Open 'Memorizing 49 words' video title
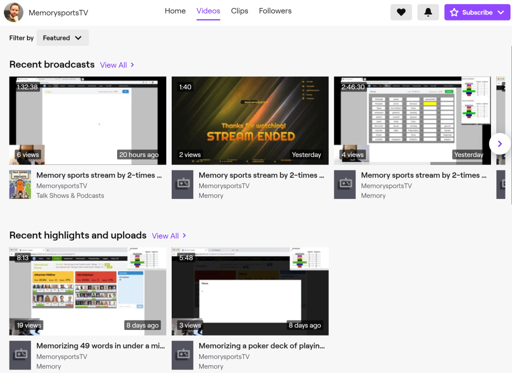The width and height of the screenshot is (512, 373). pos(99,345)
